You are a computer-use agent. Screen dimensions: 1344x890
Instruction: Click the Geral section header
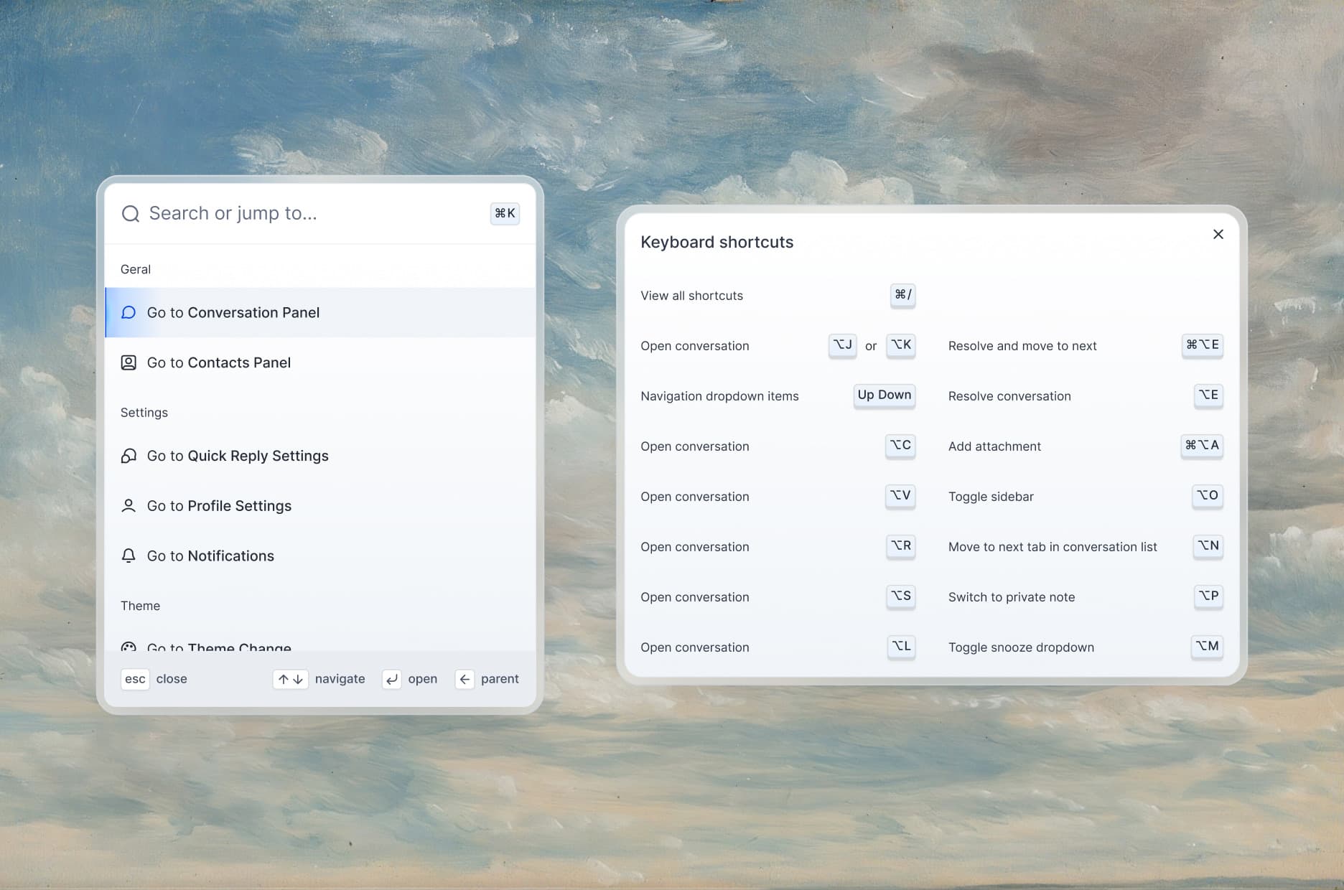136,269
